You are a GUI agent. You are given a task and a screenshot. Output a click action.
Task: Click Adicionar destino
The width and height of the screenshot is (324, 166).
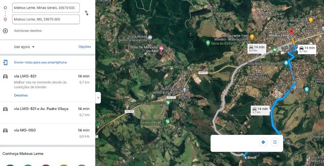[28, 31]
